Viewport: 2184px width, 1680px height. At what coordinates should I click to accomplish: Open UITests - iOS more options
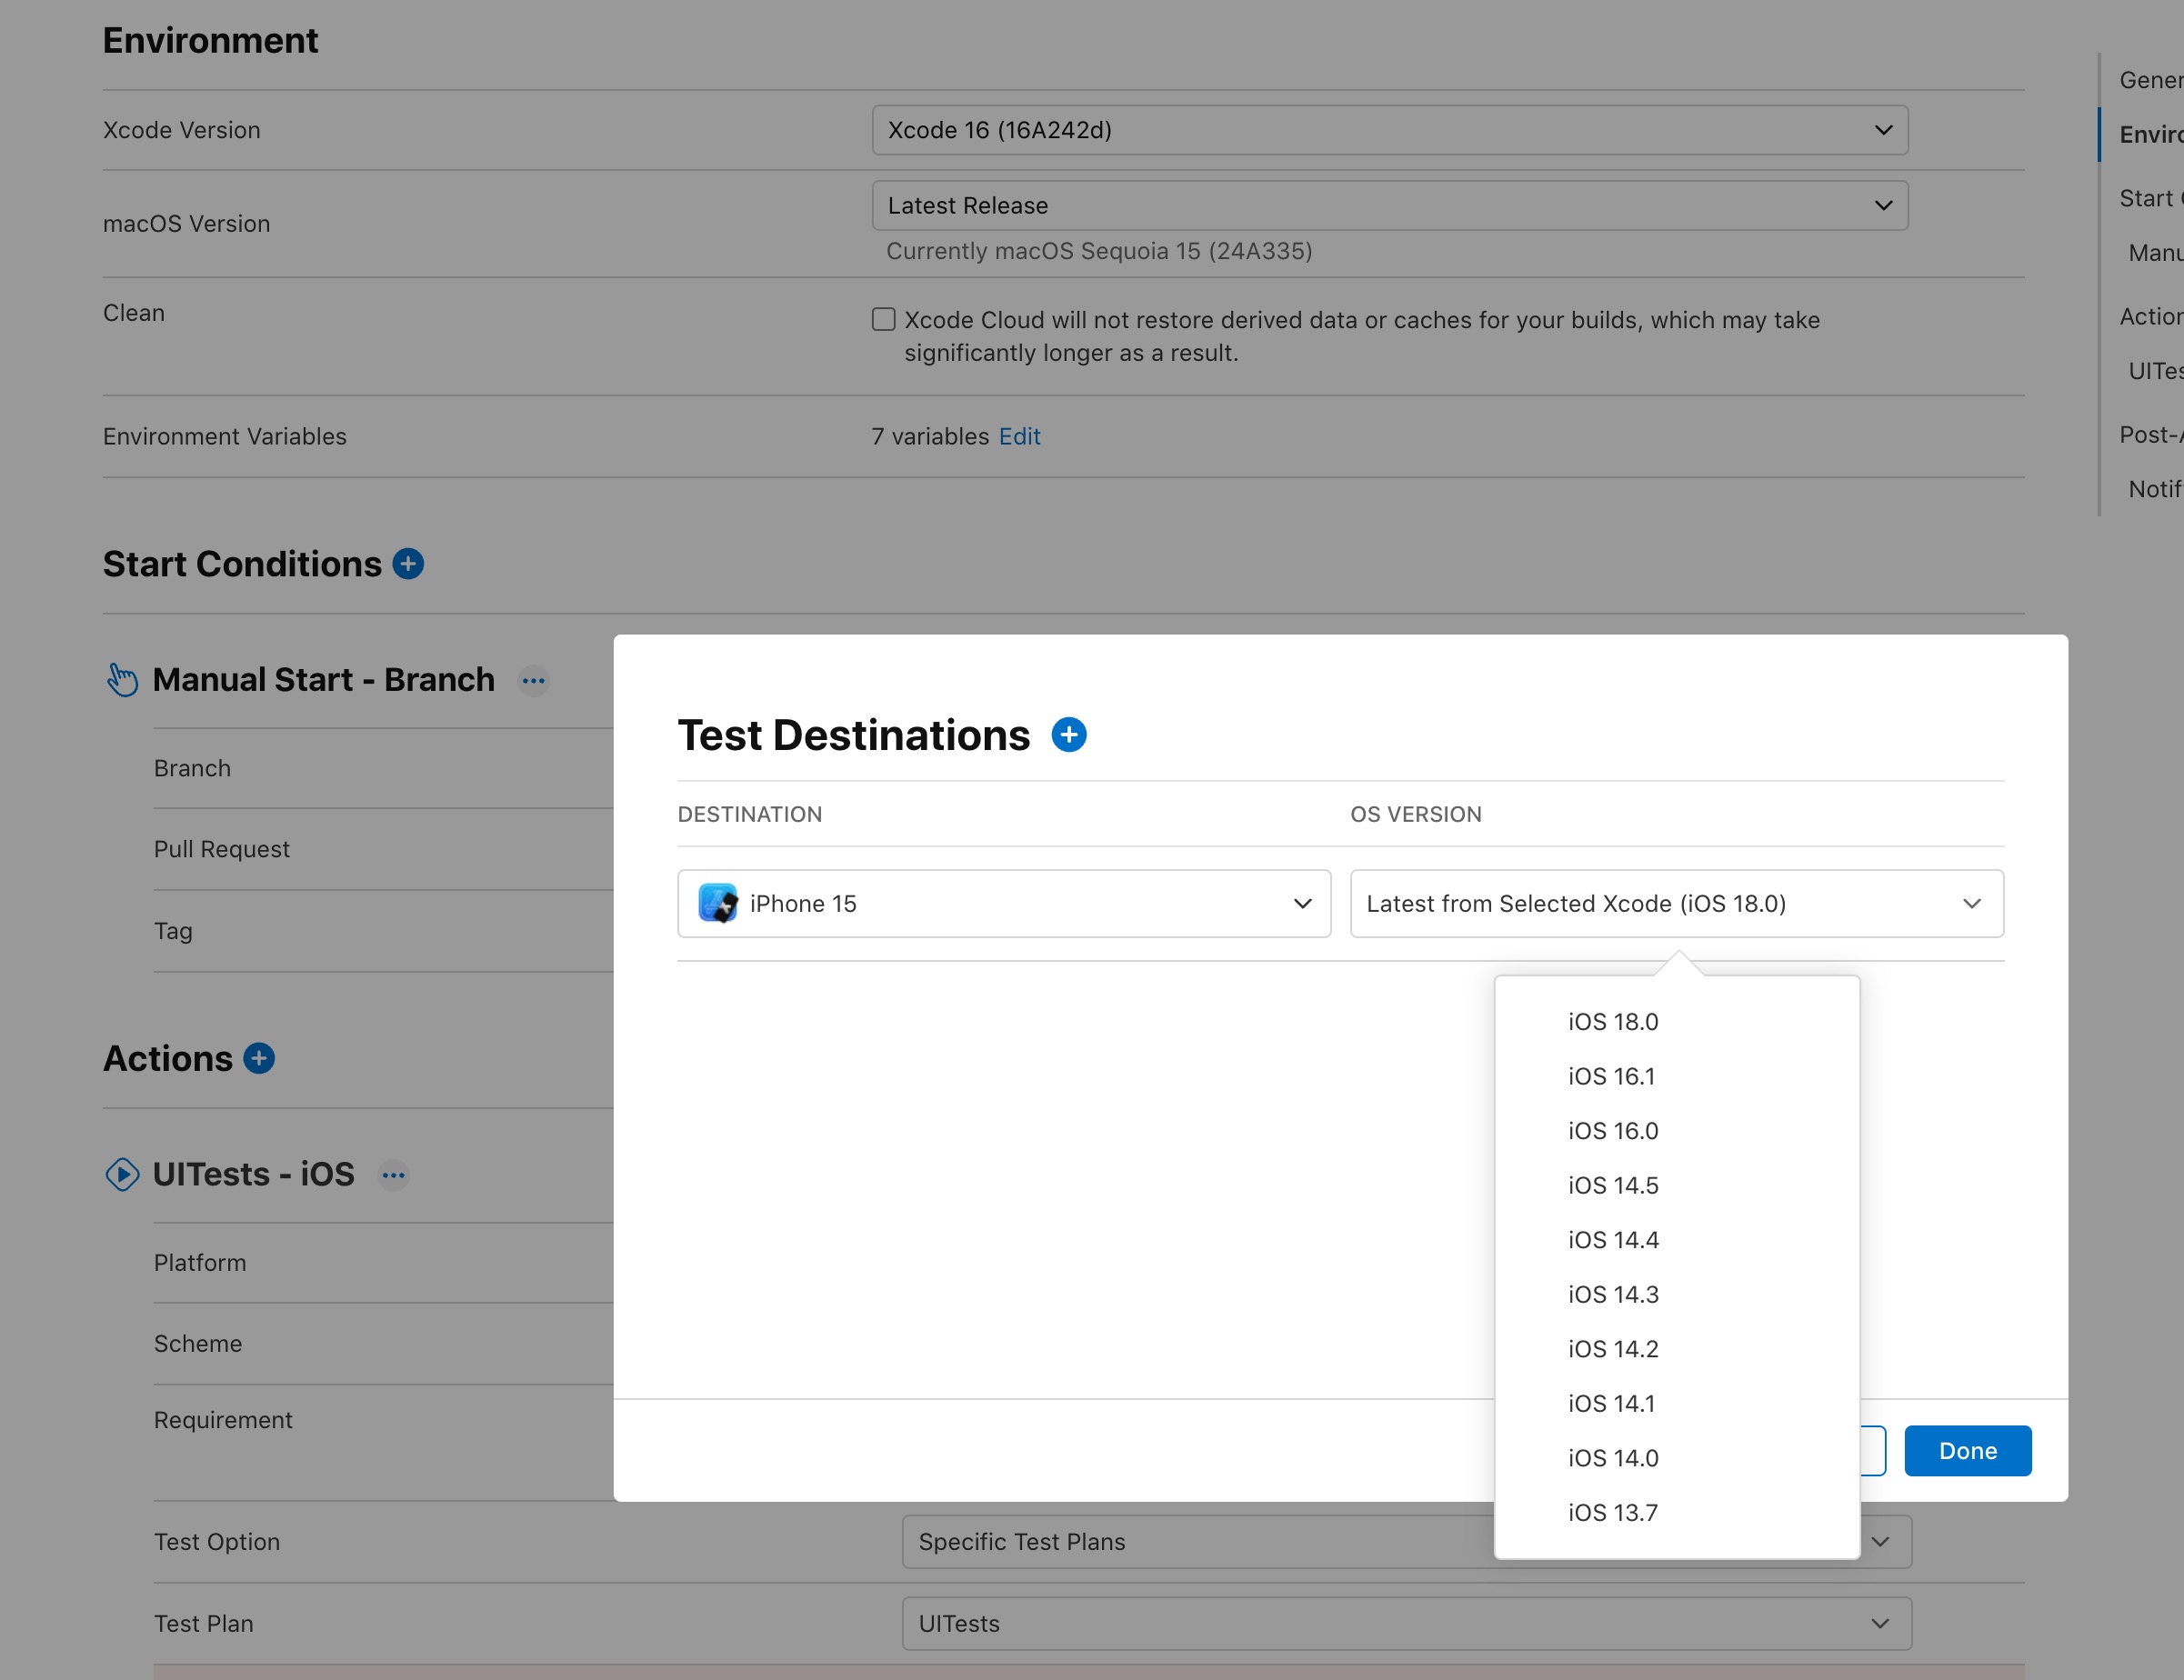tap(394, 1175)
